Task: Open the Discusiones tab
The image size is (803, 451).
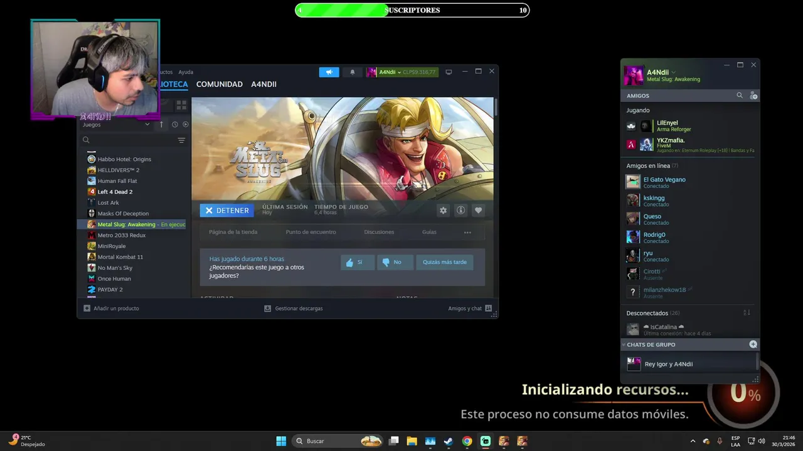Action: (x=379, y=232)
